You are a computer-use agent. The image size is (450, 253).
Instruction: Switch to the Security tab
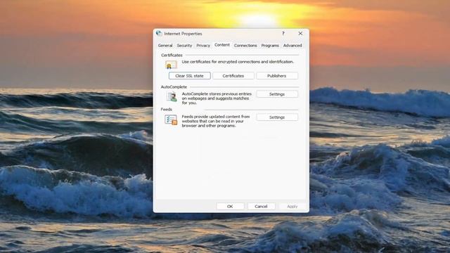tap(184, 45)
